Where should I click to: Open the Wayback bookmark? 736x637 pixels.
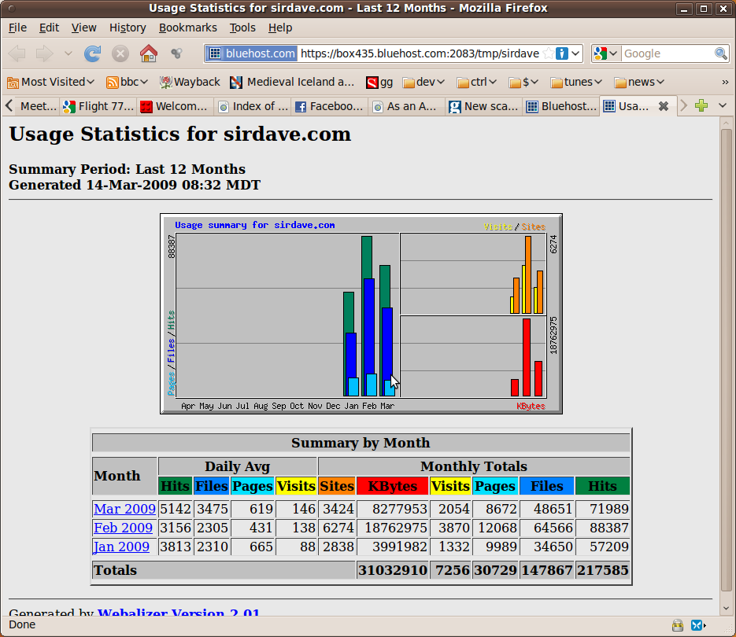190,82
